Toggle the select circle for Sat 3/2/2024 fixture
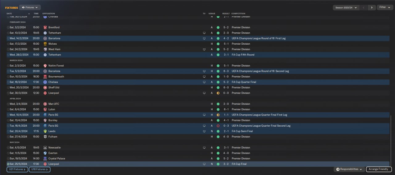 tap(8, 27)
